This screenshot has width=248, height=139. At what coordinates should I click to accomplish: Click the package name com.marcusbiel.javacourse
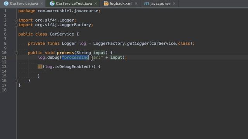(x=68, y=11)
